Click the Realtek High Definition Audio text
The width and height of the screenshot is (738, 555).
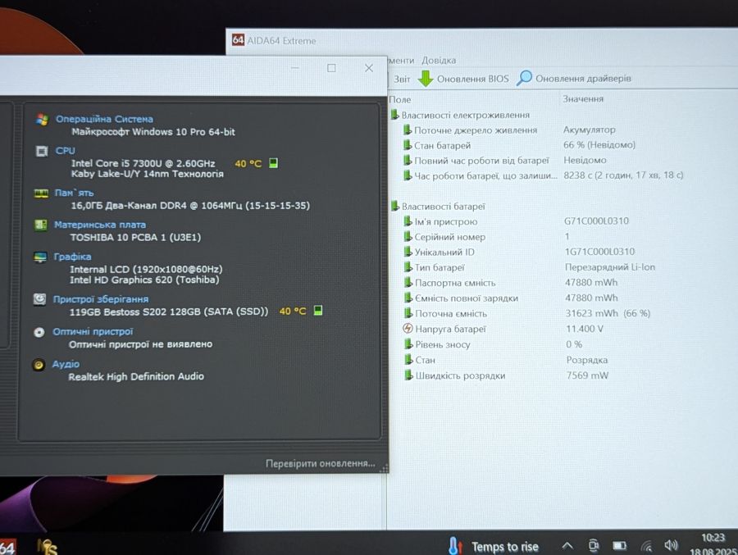[x=136, y=376]
